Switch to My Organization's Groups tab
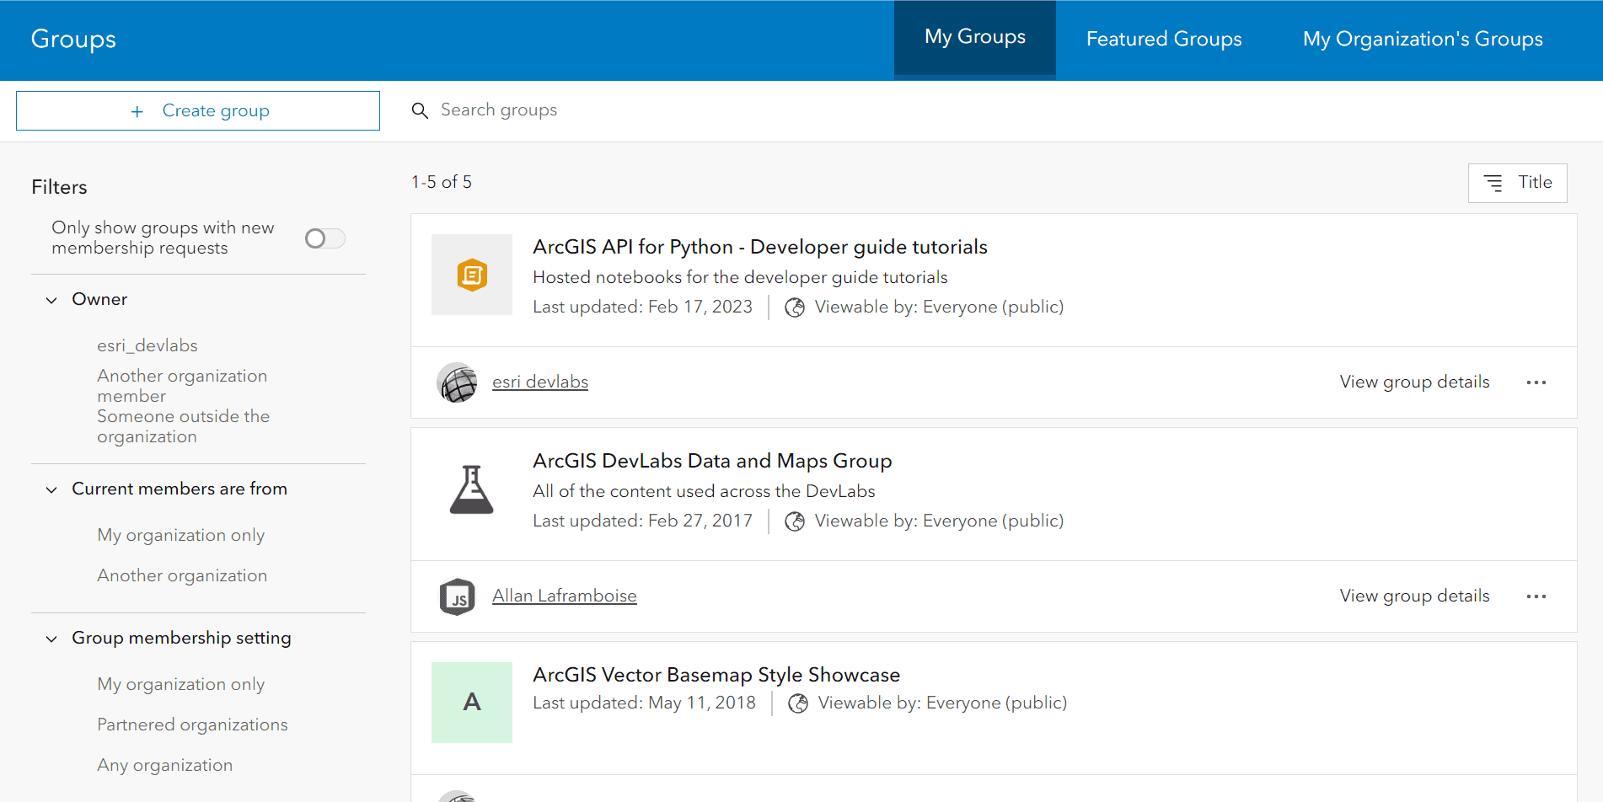The width and height of the screenshot is (1603, 802). (1422, 40)
